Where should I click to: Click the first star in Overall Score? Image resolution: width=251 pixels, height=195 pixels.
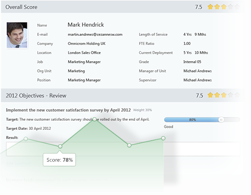211,7
